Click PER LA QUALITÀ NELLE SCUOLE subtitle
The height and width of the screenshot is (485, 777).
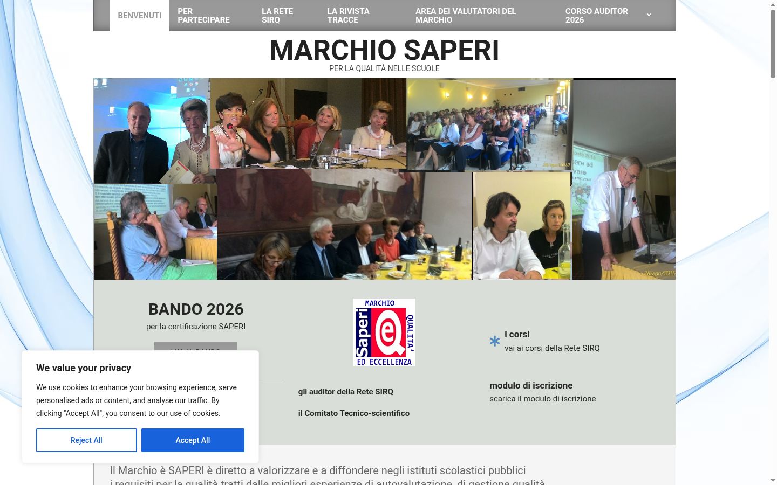(x=384, y=68)
